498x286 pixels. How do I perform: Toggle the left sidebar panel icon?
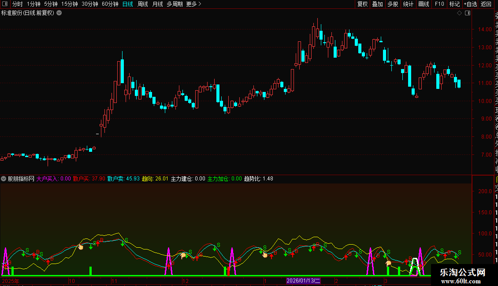pyautogui.click(x=5, y=4)
